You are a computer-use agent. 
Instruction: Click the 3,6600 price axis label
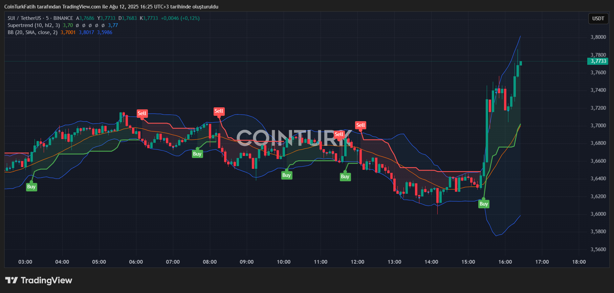pos(598,161)
